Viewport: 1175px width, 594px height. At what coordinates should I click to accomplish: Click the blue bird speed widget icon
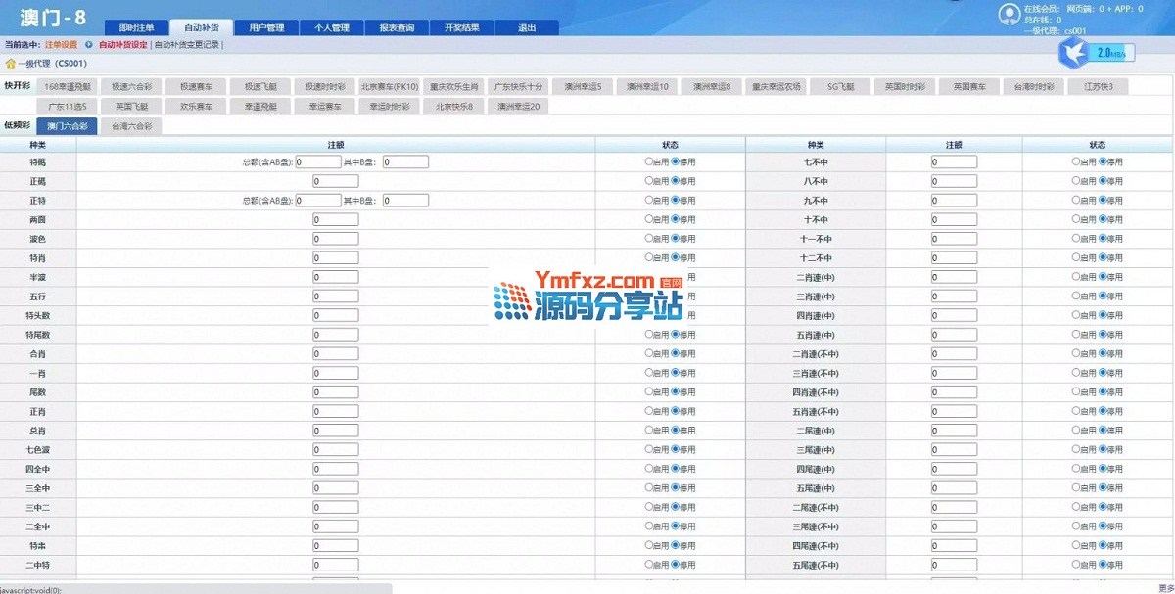click(x=1075, y=52)
